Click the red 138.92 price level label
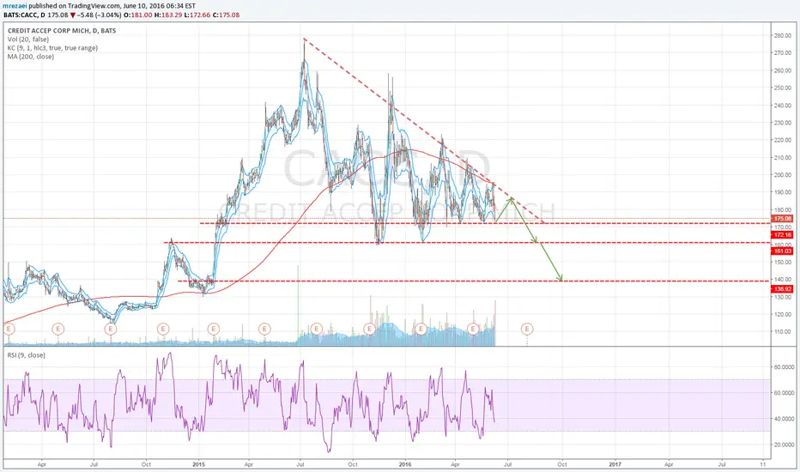 (x=783, y=289)
